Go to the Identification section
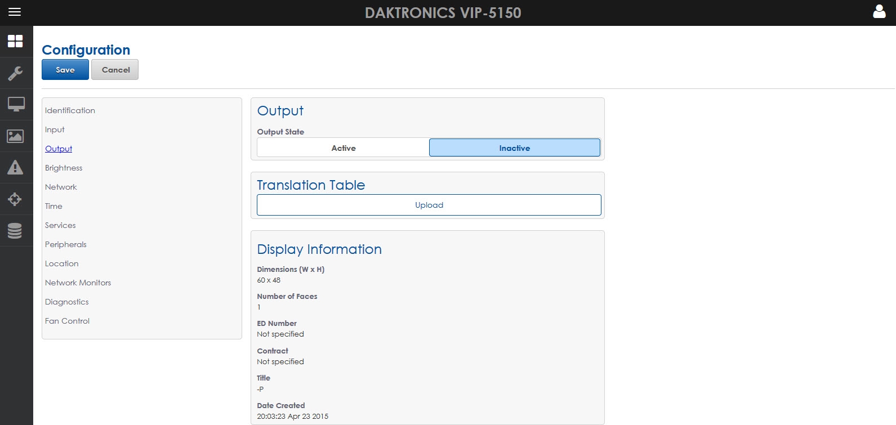Screen dimensions: 896x425 70,110
